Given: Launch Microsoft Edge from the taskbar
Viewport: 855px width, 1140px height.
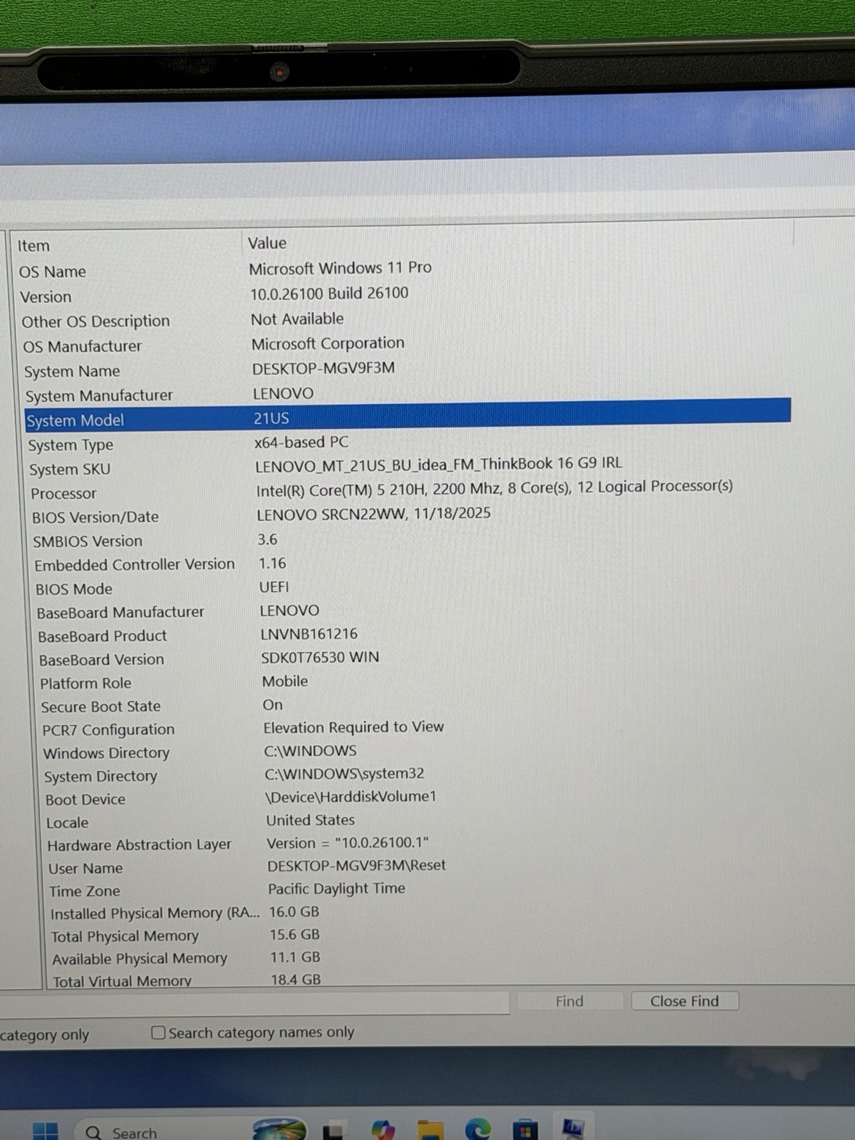Looking at the screenshot, I should pyautogui.click(x=477, y=1130).
